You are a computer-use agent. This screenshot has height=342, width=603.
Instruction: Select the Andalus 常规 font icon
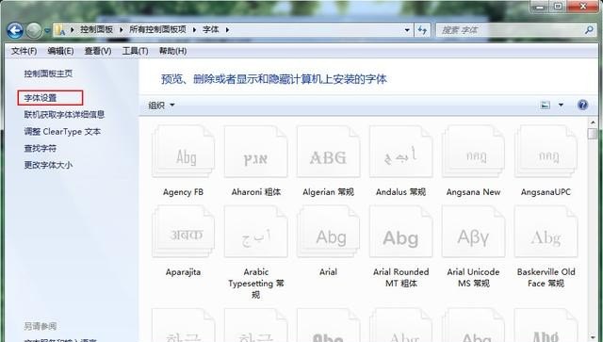[400, 151]
